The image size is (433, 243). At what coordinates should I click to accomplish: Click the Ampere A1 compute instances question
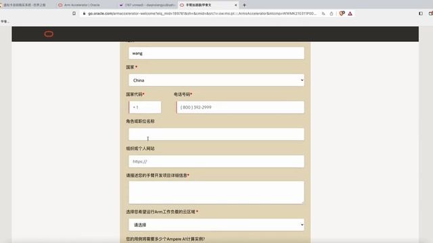coord(165,239)
